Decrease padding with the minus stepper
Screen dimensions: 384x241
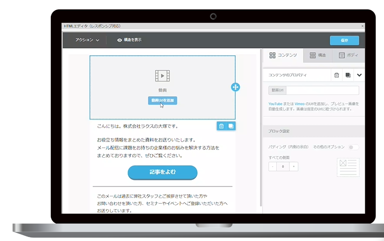273,166
